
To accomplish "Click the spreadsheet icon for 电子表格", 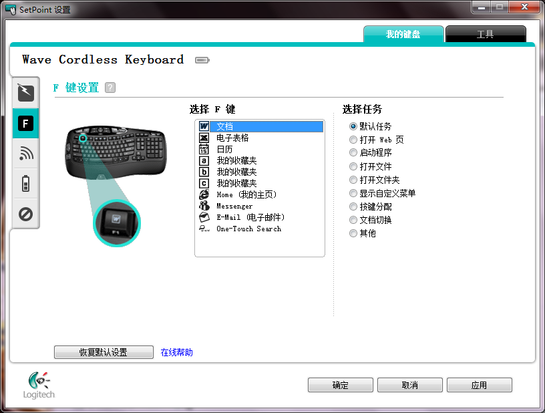I will coord(204,138).
